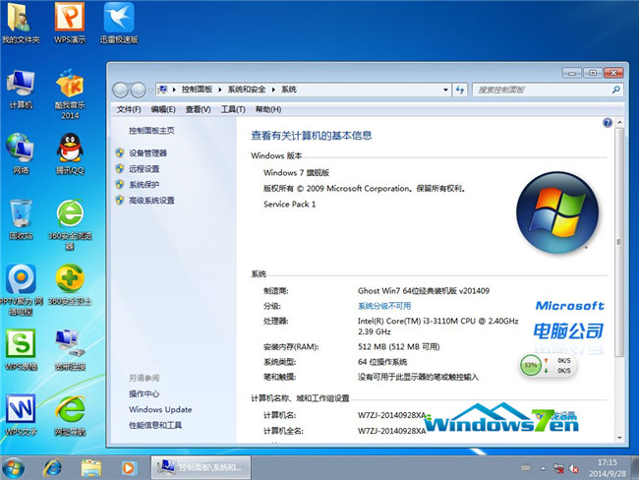Screen dimensions: 639x480
Task: Click the Windows Start orb
Action: pos(14,468)
